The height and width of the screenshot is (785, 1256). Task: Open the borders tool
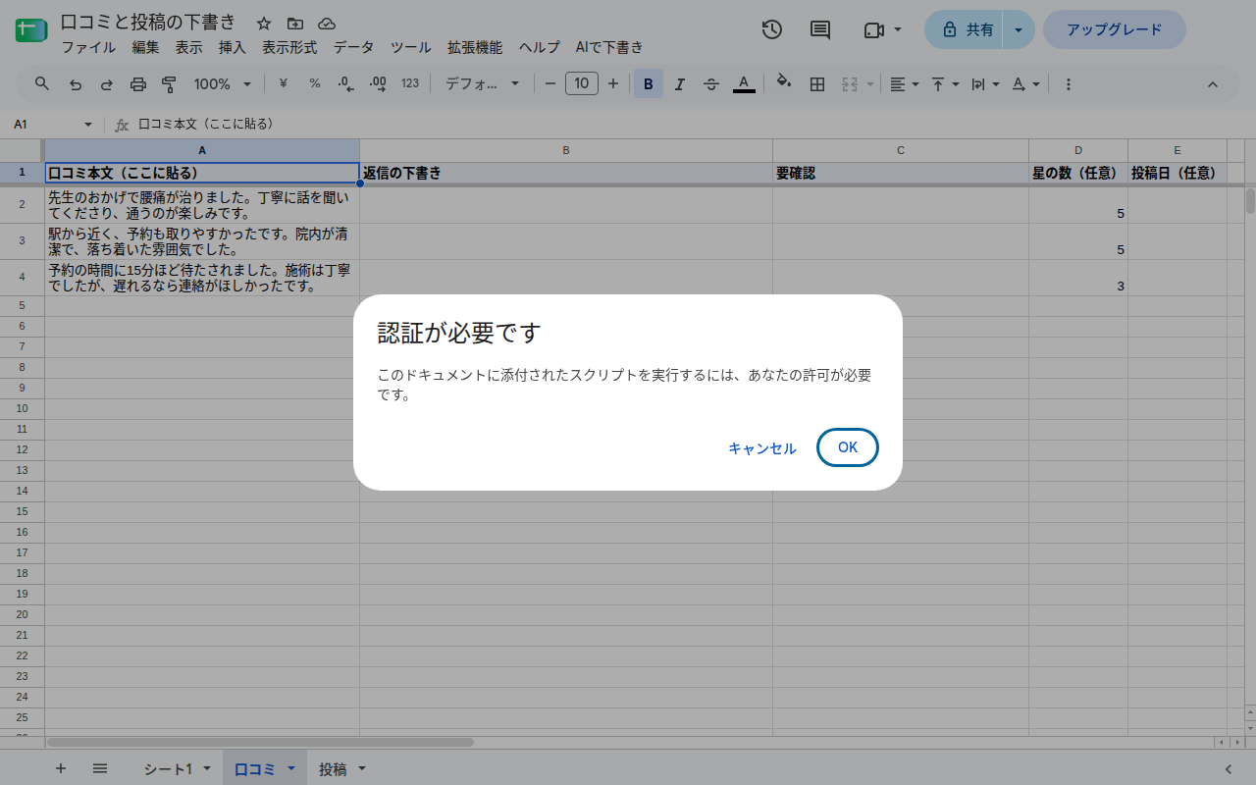tap(816, 84)
